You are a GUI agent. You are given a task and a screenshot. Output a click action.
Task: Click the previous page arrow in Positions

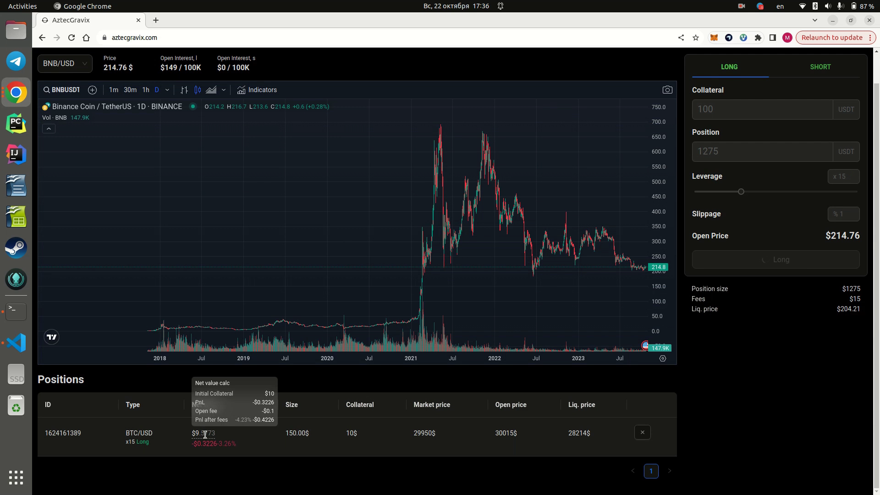tap(633, 471)
